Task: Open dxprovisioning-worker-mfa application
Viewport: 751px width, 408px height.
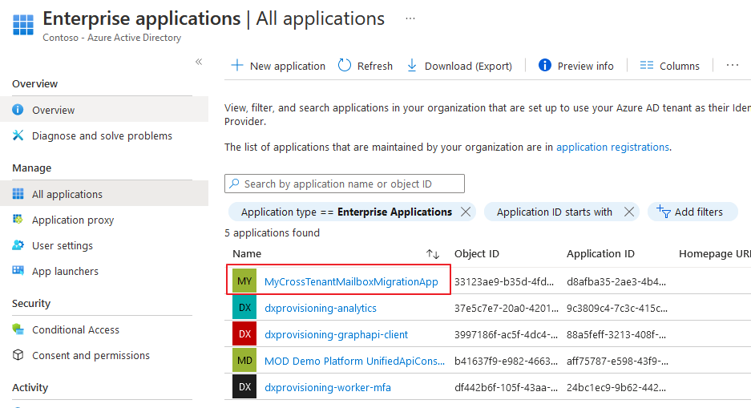Action: tap(328, 387)
